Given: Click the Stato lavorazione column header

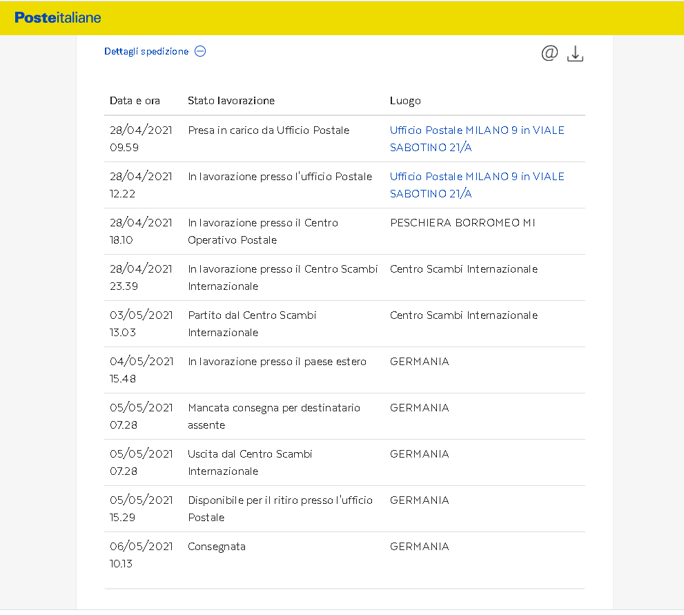Looking at the screenshot, I should point(231,101).
